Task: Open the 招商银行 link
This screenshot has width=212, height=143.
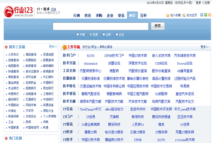Action: click(x=31, y=88)
